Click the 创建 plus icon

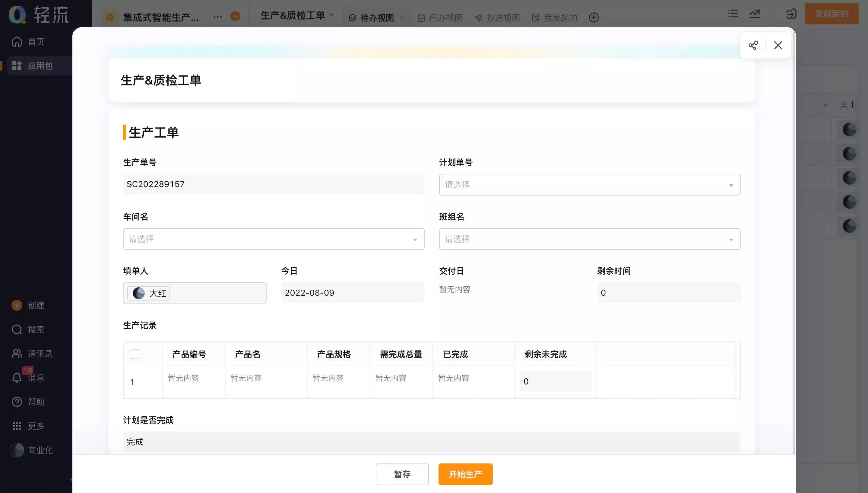click(x=17, y=305)
